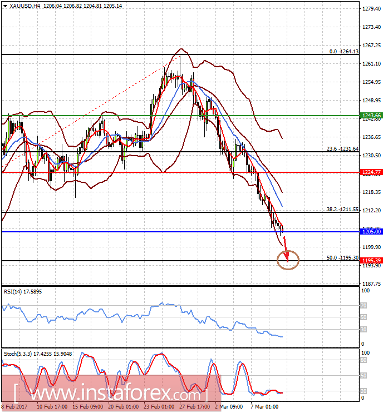Click the 7 Mar 01:00 time label
The height and width of the screenshot is (413, 383).
264,407
